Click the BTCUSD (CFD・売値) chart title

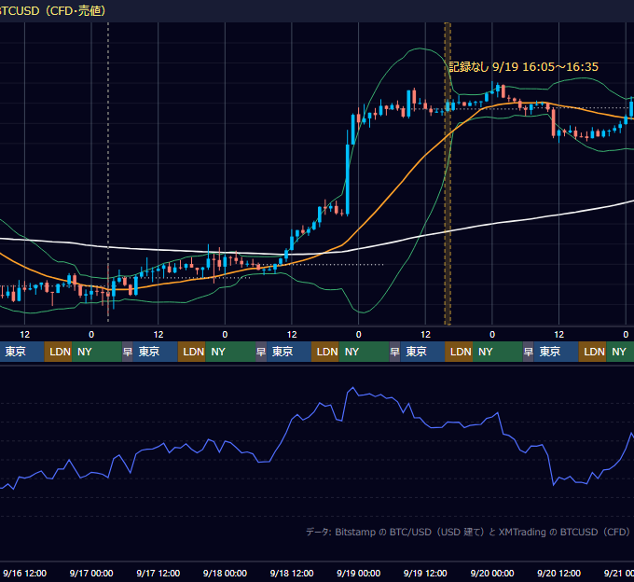click(53, 10)
